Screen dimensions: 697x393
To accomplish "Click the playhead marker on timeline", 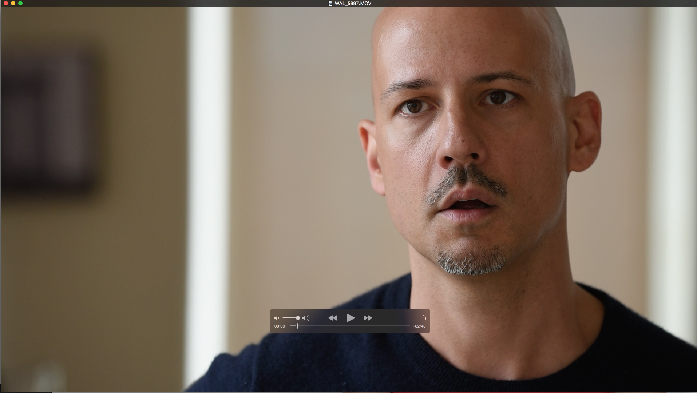I will [297, 326].
